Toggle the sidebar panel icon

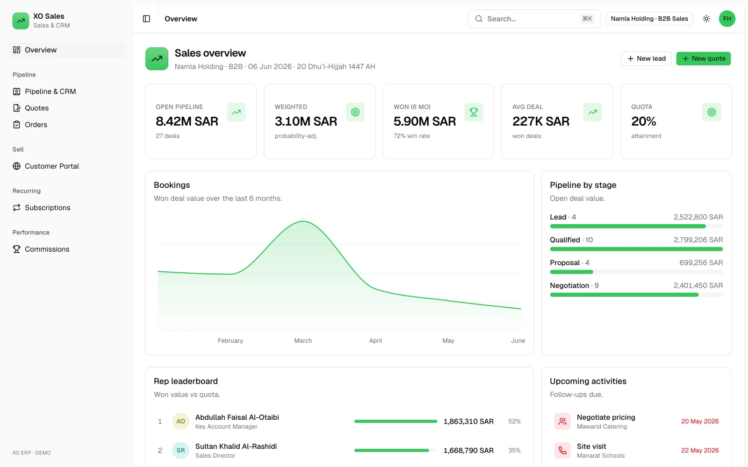[x=146, y=19]
